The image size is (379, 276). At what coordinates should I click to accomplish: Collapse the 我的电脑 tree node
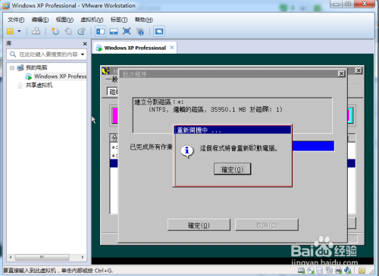[x=12, y=67]
